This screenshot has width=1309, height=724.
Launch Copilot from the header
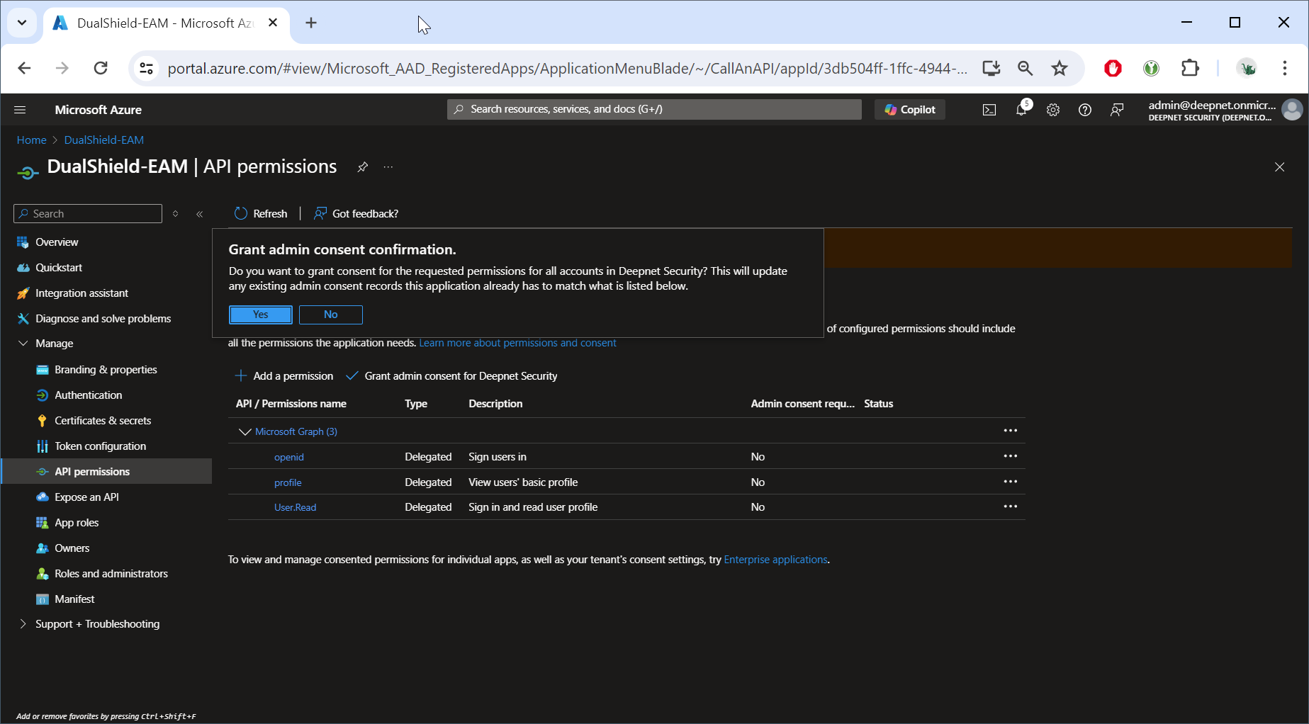(x=910, y=110)
